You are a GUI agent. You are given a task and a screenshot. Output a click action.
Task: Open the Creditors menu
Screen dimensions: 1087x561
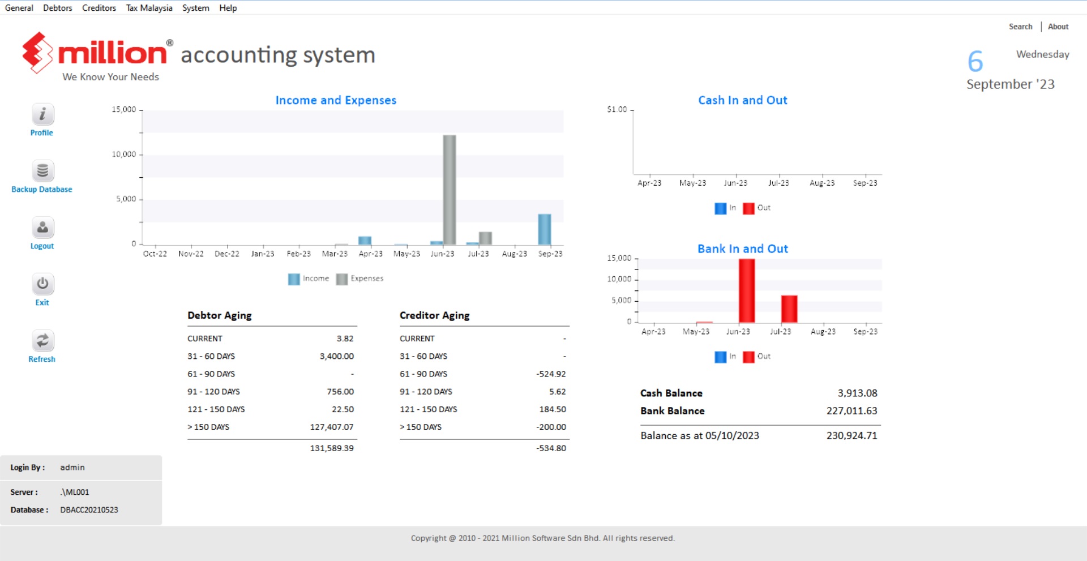coord(99,7)
